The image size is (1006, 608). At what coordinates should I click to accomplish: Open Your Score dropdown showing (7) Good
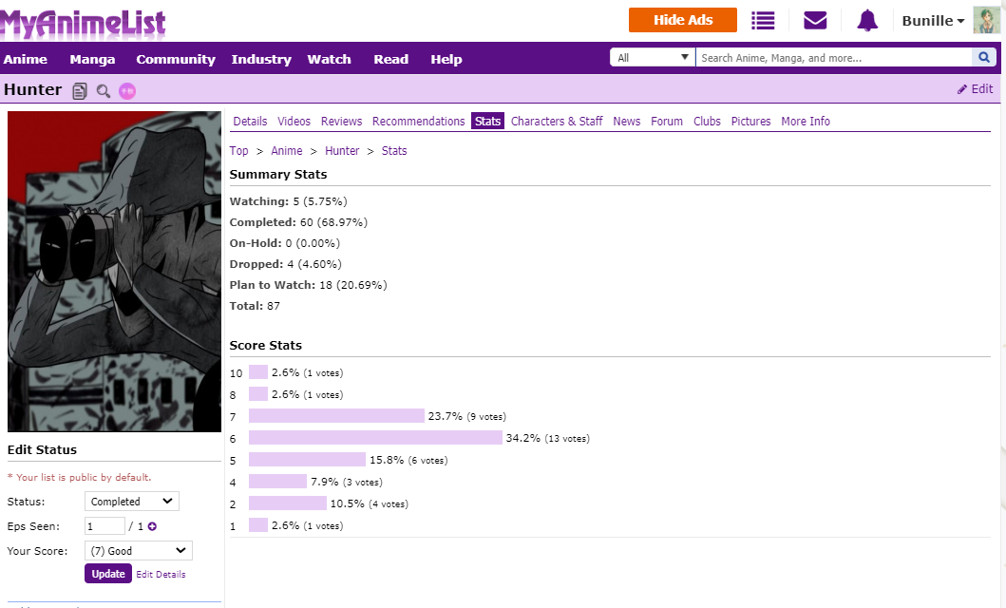[x=138, y=551]
